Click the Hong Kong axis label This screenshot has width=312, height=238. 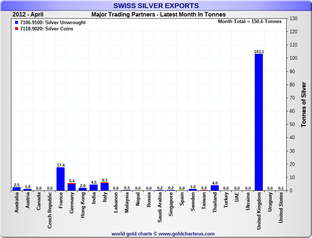tap(83, 205)
